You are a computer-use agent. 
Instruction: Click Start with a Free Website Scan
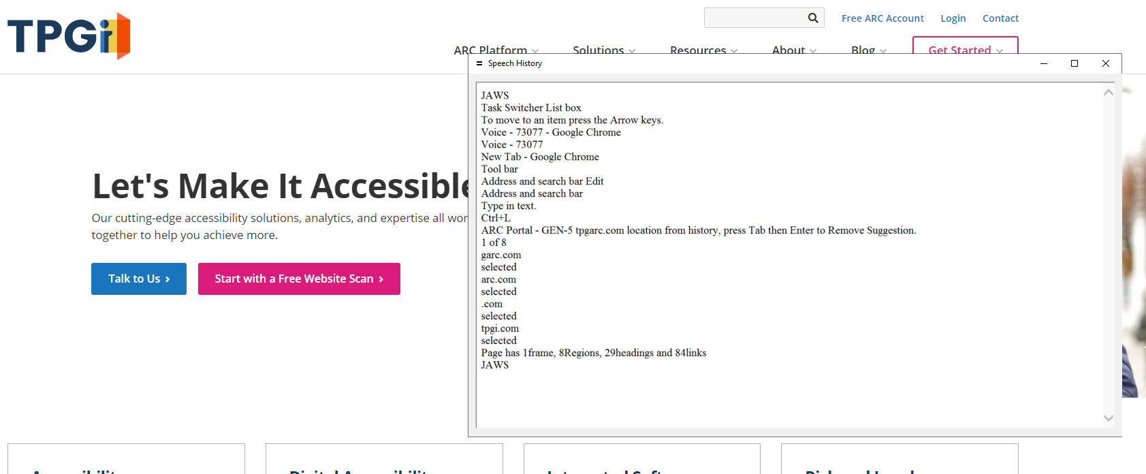point(299,279)
